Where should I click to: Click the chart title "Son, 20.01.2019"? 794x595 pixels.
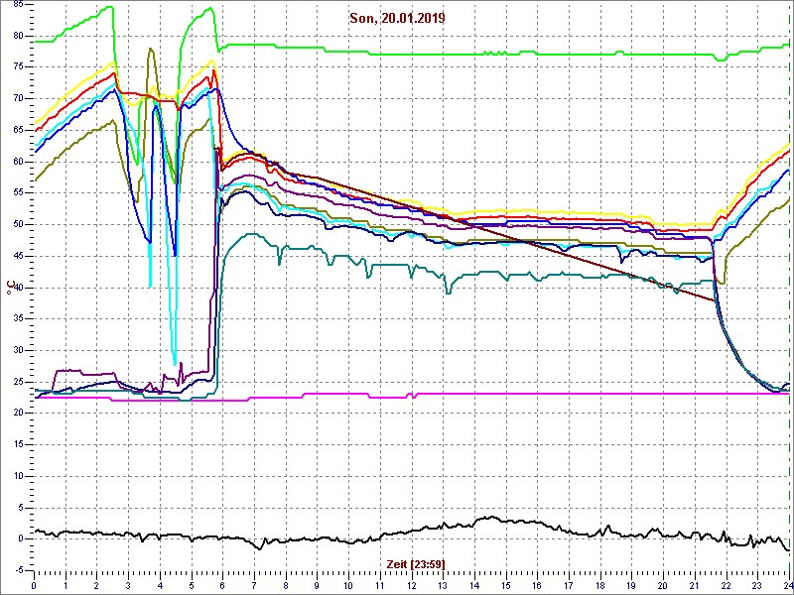point(397,18)
